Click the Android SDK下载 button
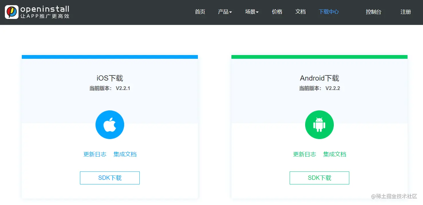This screenshot has width=423, height=205. [x=319, y=178]
